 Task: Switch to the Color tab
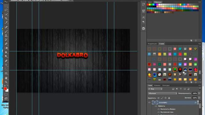150,2
